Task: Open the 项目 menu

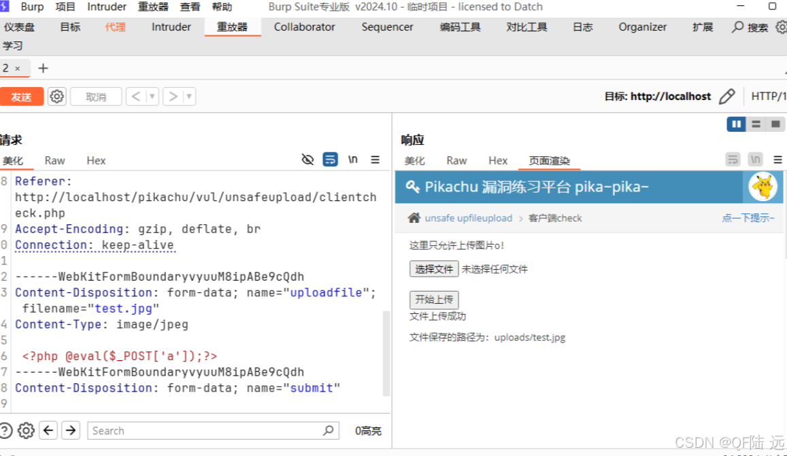Action: coord(65,7)
